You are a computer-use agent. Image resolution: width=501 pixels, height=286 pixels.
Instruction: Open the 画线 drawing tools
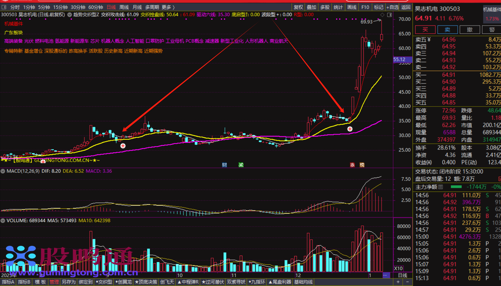(352, 7)
